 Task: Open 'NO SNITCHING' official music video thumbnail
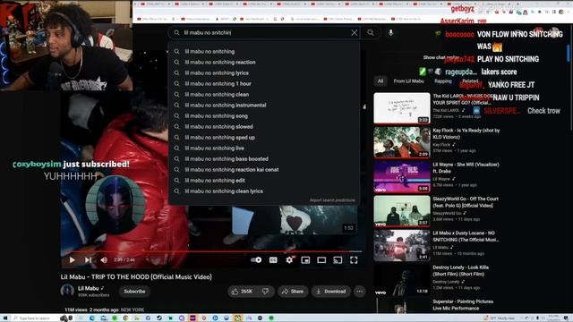tap(402, 245)
